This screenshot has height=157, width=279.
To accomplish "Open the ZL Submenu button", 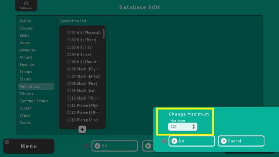I will pyautogui.click(x=26, y=5).
